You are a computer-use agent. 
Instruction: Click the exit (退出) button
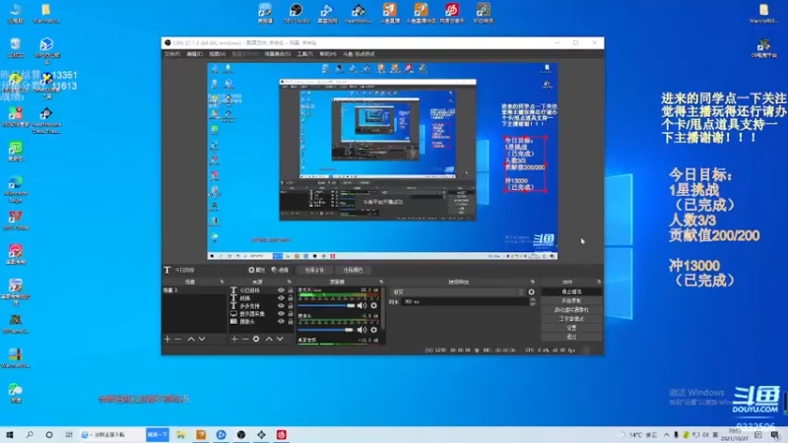click(571, 337)
